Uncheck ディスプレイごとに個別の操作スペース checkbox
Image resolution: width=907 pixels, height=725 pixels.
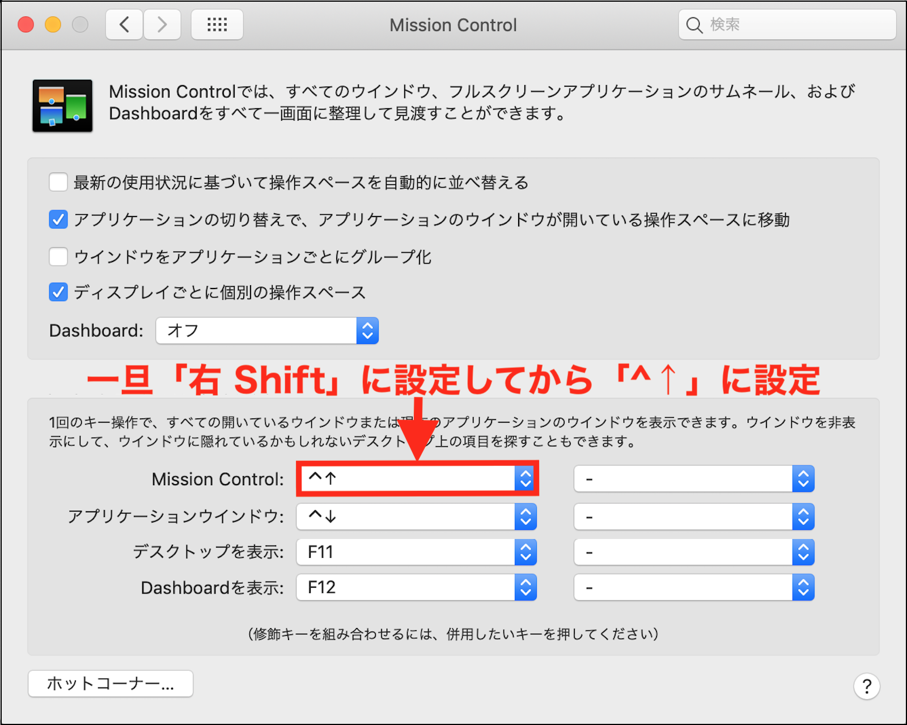(x=58, y=292)
